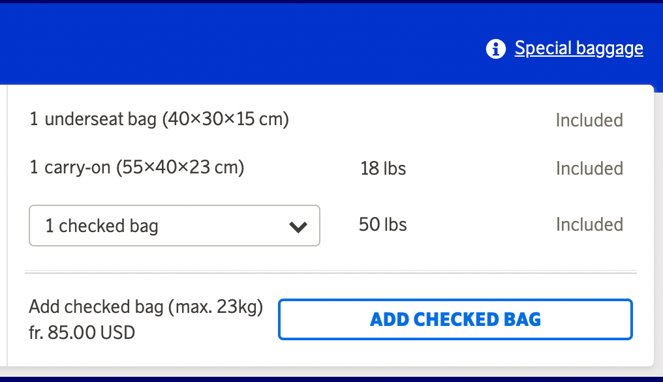Click the '40×30×15 cm' underseat dimensions

(226, 119)
